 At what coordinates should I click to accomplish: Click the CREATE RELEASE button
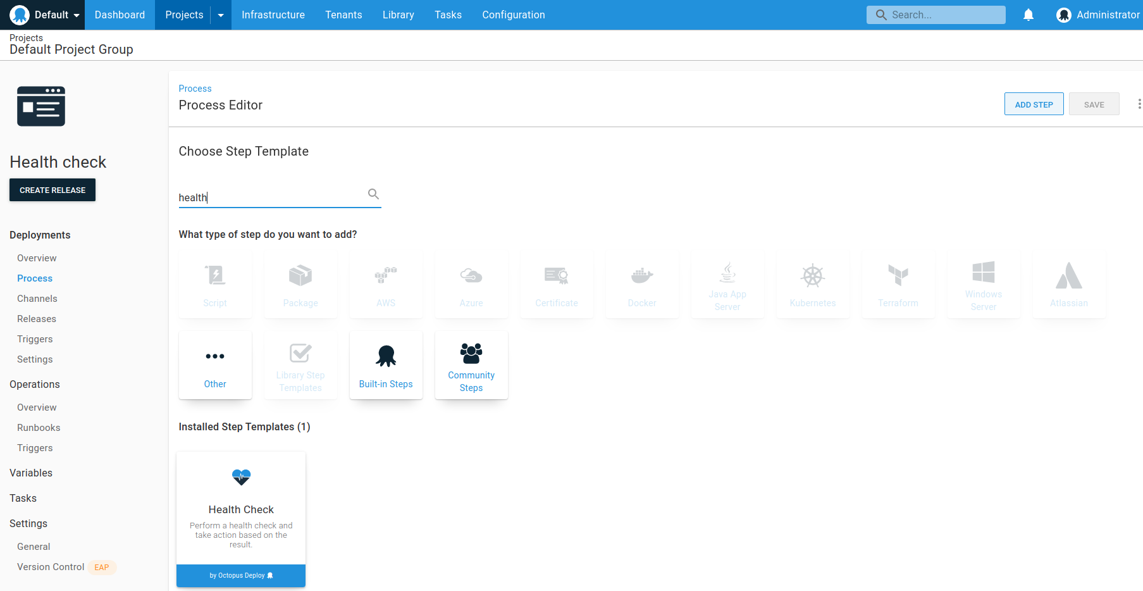pyautogui.click(x=53, y=190)
